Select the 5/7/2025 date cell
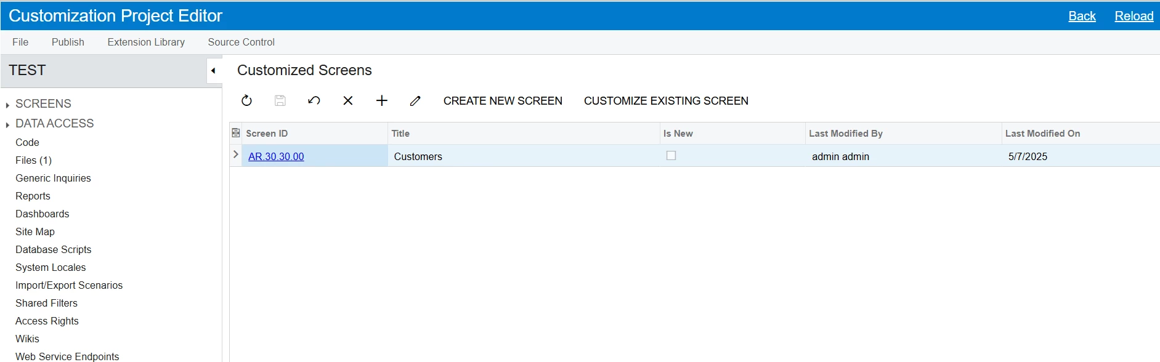 (x=1081, y=156)
